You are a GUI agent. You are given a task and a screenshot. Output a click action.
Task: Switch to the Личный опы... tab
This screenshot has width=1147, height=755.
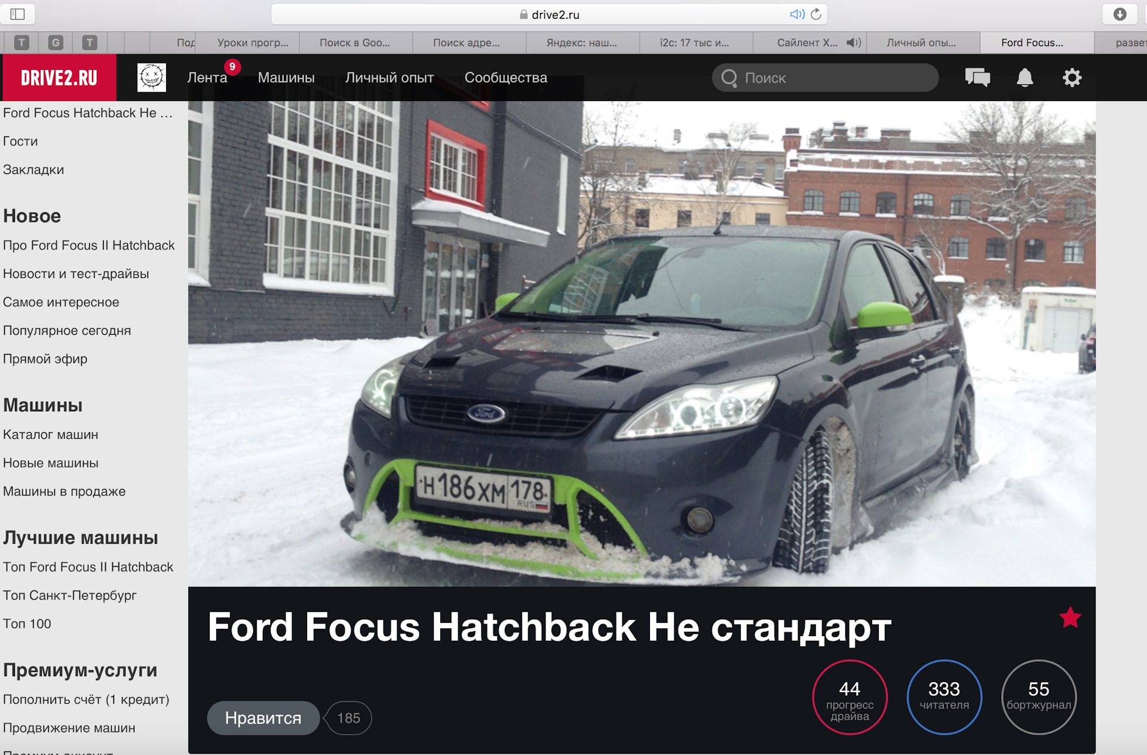coord(923,42)
